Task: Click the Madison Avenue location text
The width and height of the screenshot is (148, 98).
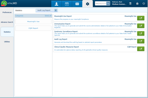Action: 119,4
